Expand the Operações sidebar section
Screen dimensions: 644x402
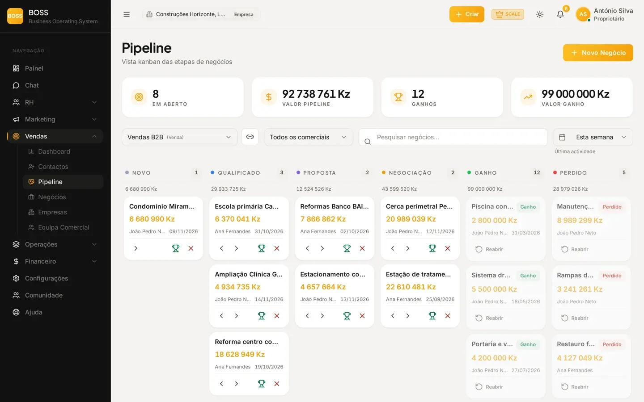coord(55,244)
